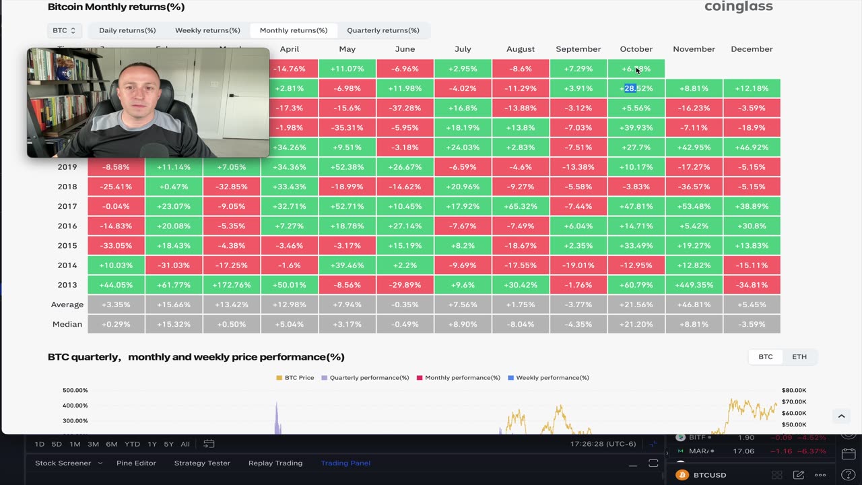
Task: Click the Average row label
Action: tap(67, 304)
